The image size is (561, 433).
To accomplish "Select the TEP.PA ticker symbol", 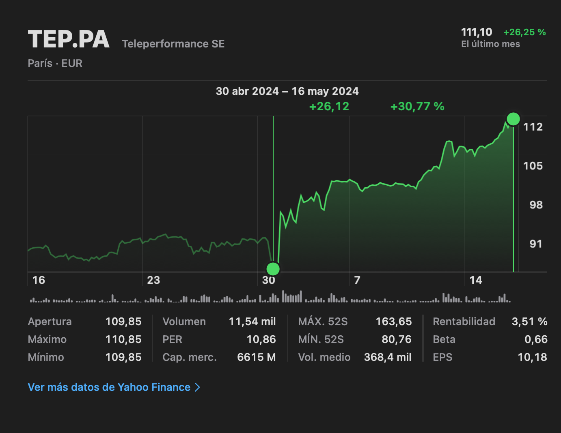I will pos(69,40).
